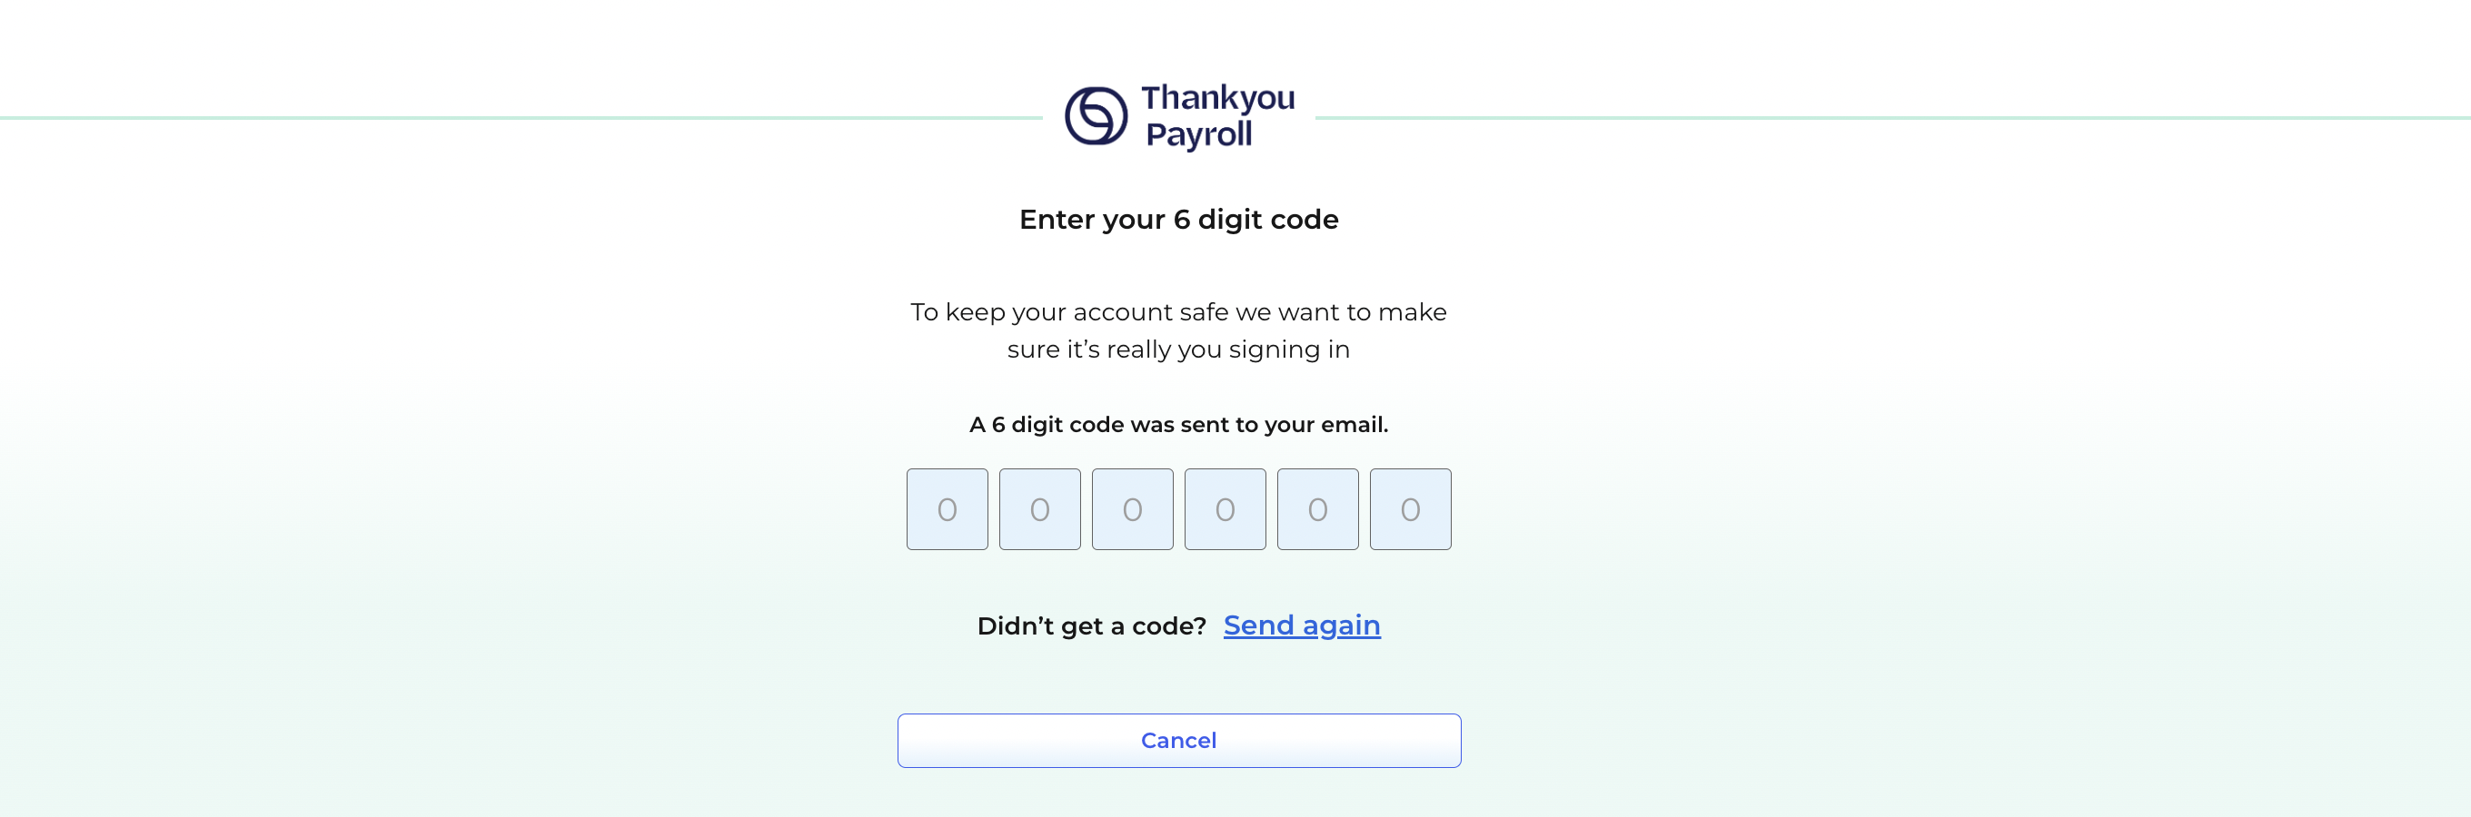Open Send again to resend the code
This screenshot has width=2471, height=817.
[x=1301, y=625]
